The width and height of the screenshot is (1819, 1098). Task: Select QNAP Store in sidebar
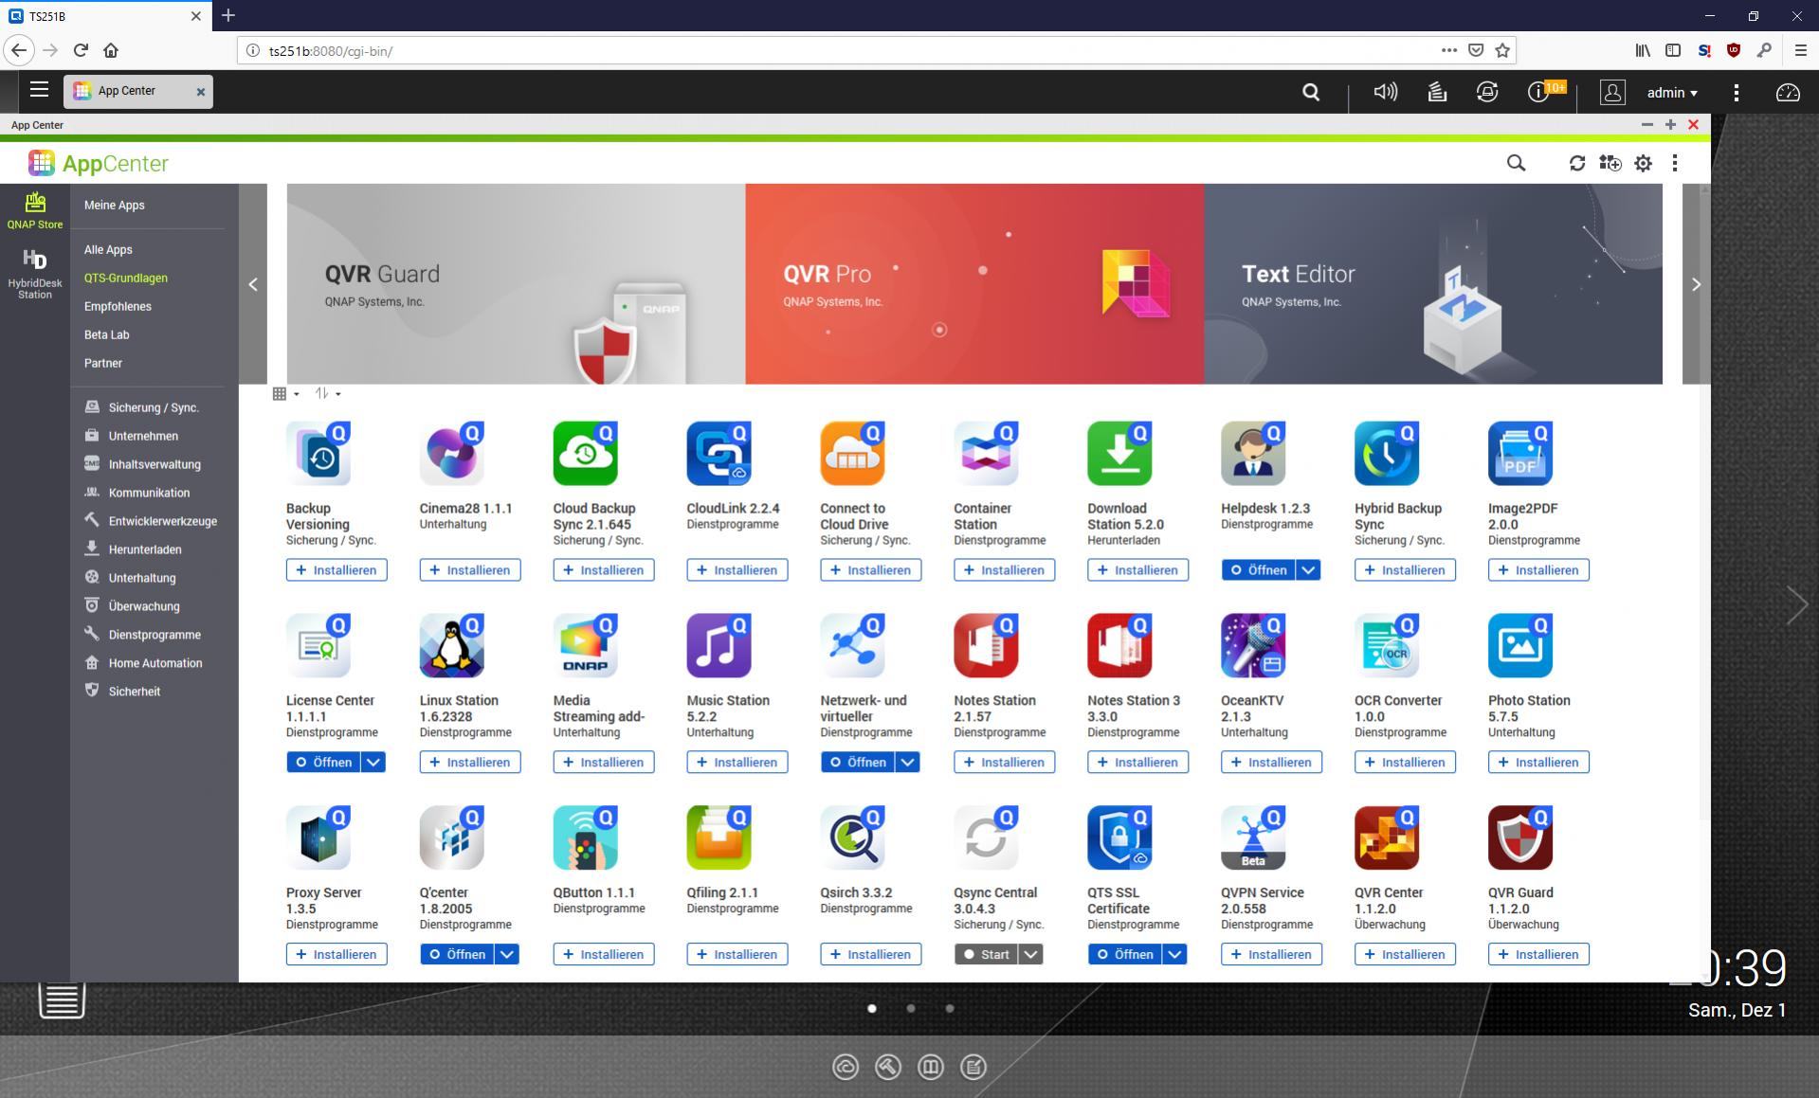coord(35,210)
